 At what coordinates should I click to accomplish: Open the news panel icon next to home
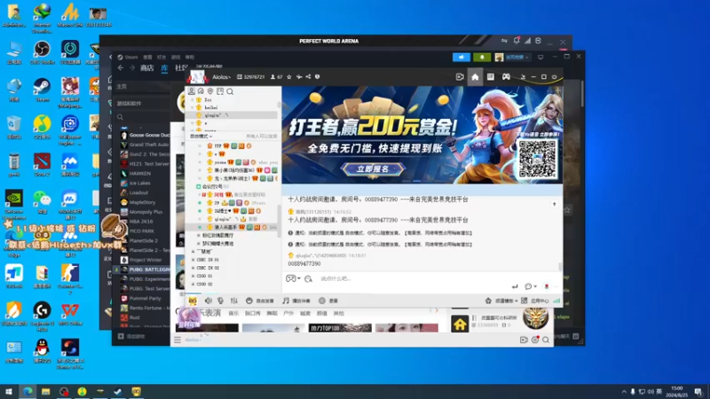[491, 77]
